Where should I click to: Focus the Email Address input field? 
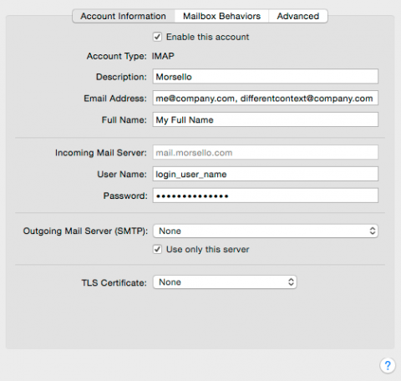tap(266, 98)
